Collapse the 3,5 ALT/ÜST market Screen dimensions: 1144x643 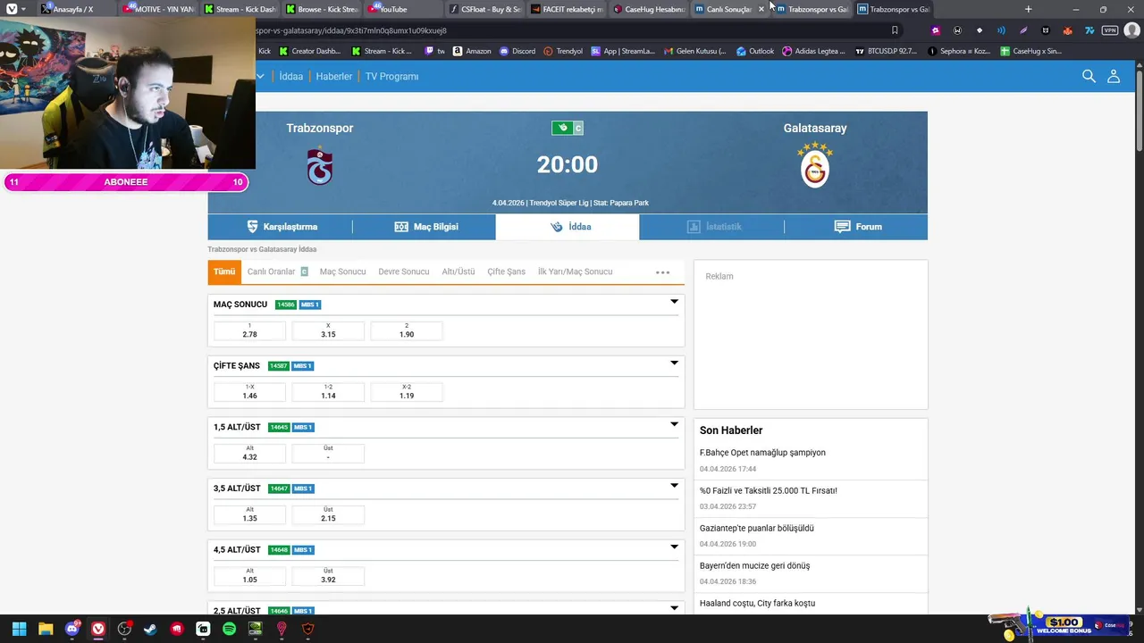(x=674, y=486)
